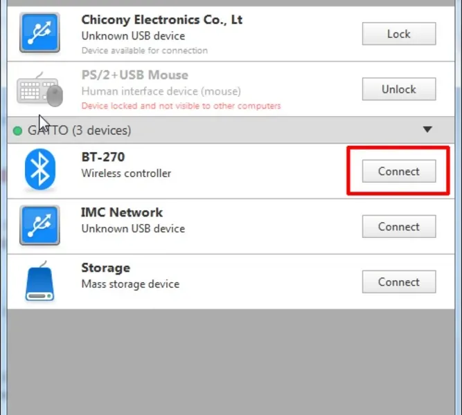Click the green status dot beside GATTO
Screen dimensions: 462x415
17,130
